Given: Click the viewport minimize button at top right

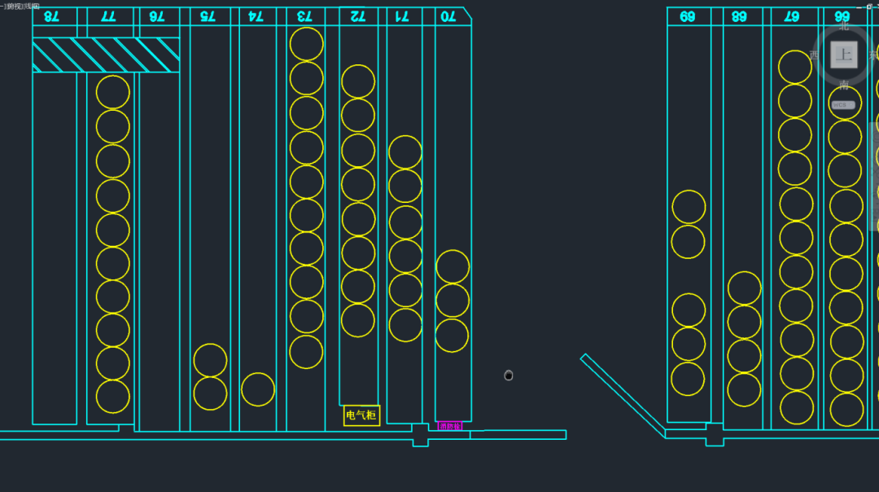Looking at the screenshot, I should tap(860, 7).
